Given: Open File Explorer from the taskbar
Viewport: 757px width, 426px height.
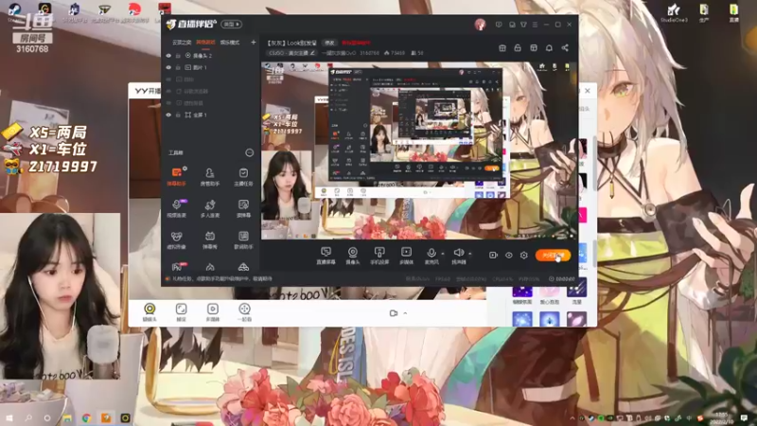Looking at the screenshot, I should (67, 417).
